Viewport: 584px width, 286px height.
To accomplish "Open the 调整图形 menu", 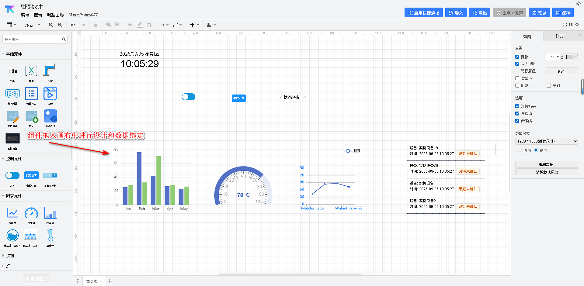I will [55, 15].
